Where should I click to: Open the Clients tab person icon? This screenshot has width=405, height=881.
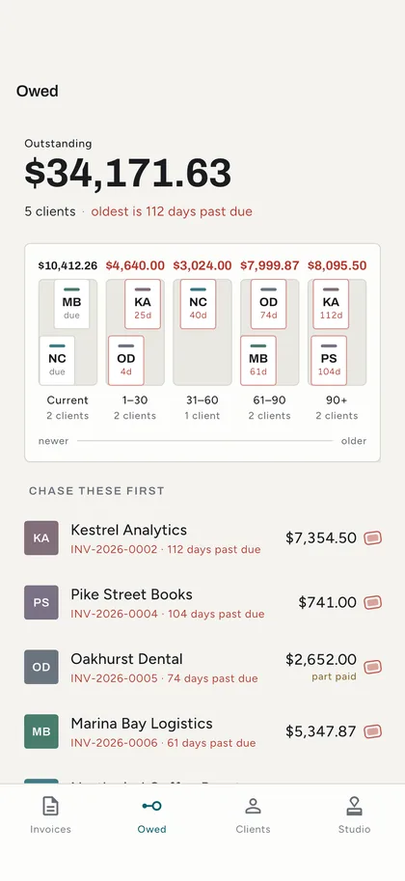pos(253,807)
